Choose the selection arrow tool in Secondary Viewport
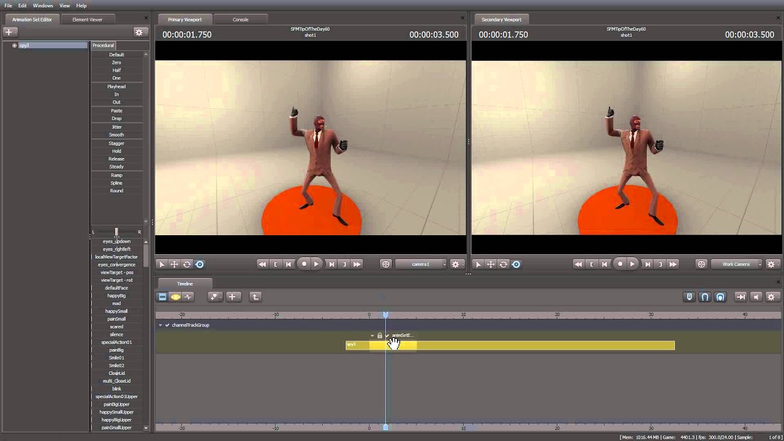The width and height of the screenshot is (784, 441). [x=478, y=264]
